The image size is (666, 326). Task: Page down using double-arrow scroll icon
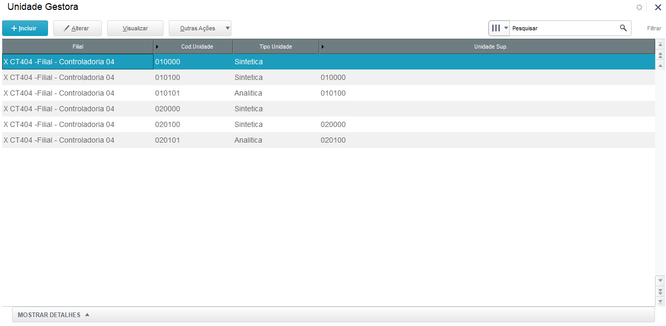pyautogui.click(x=660, y=291)
